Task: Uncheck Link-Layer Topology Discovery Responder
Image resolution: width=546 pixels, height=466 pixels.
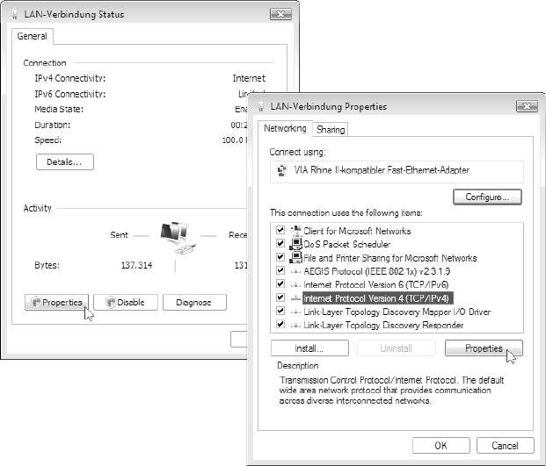Action: point(280,325)
